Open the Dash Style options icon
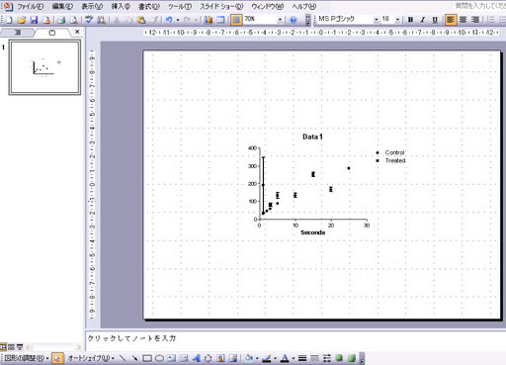506x365 pixels. (x=314, y=358)
